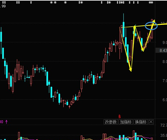This screenshot has height=140, width=167.
Task: Click the 72.7 label on the indicator axis
Action: pos(164,125)
